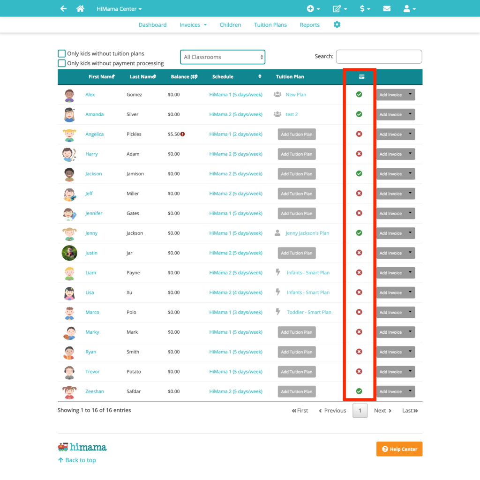This screenshot has height=480, width=480.
Task: Add Tuition Plan for Ryan Smith
Action: pos(297,352)
